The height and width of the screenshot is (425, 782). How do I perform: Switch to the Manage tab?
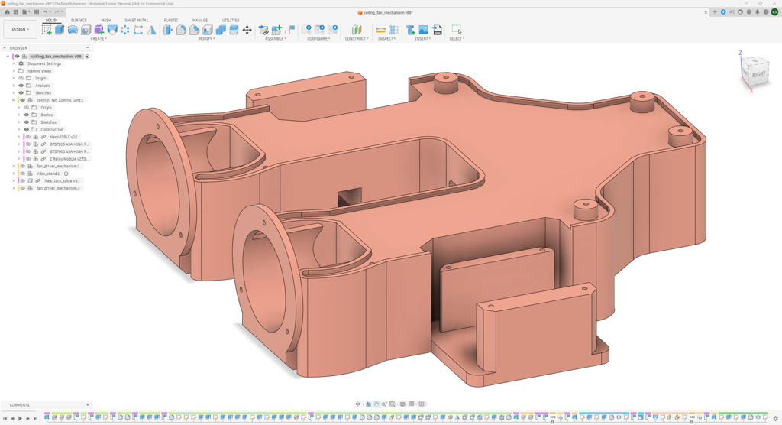[x=200, y=21]
